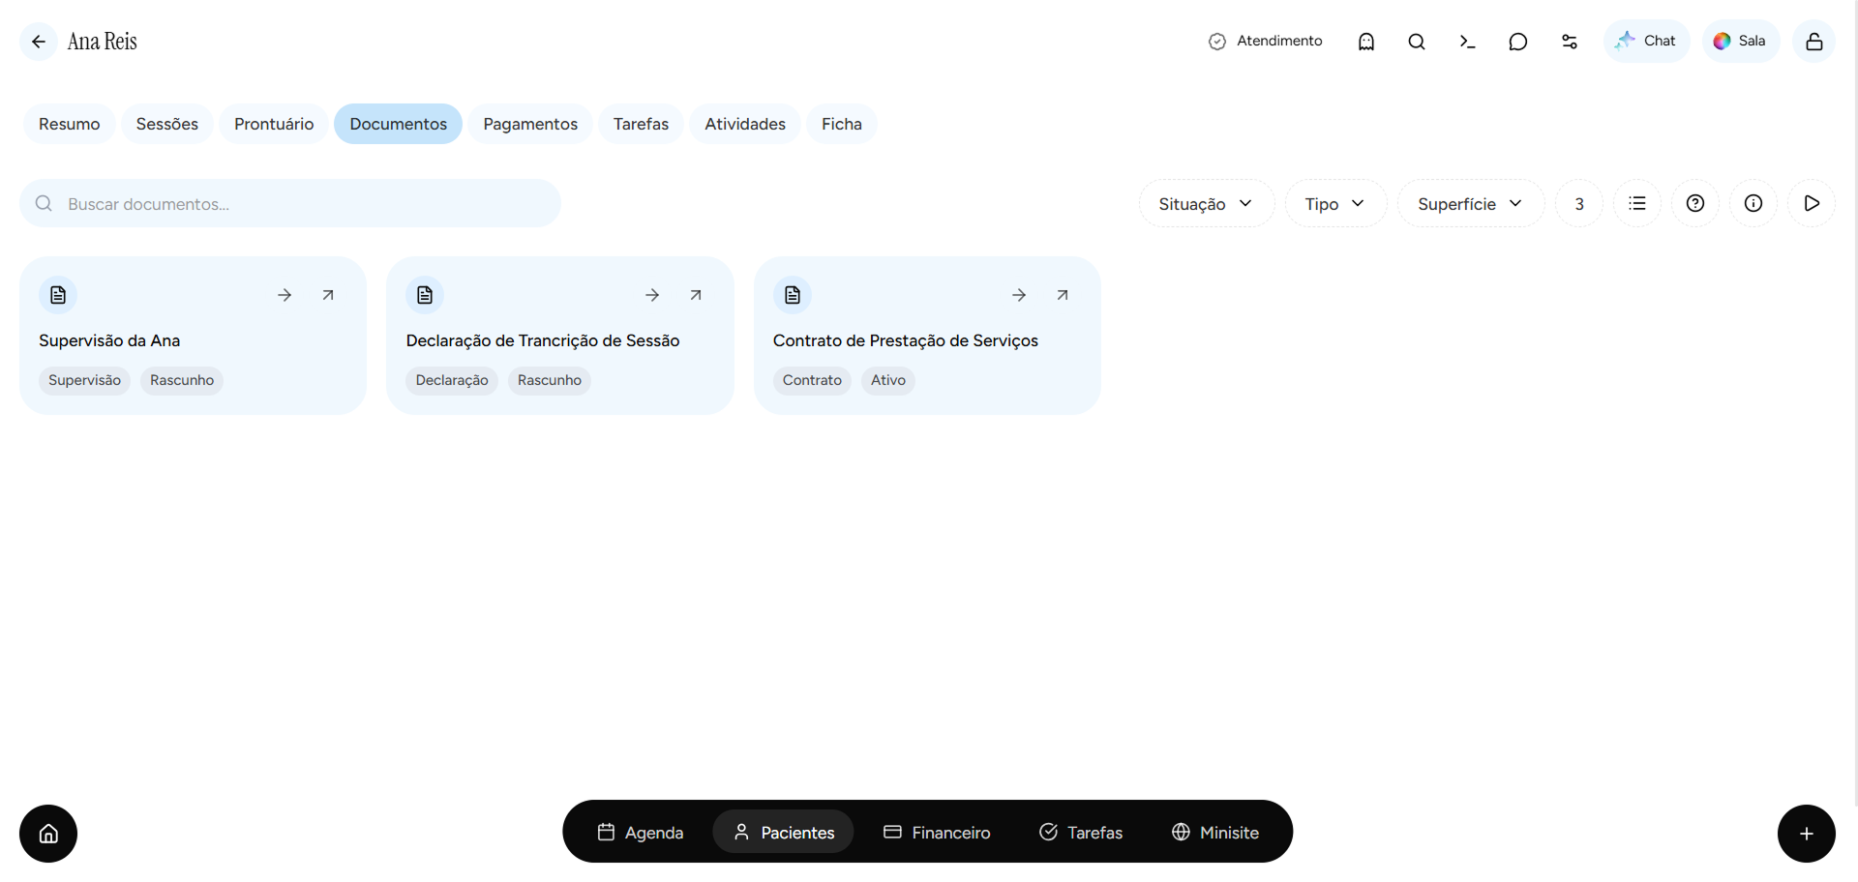Open the Atendimento status button
Viewport: 1858px width, 882px height.
[1265, 42]
